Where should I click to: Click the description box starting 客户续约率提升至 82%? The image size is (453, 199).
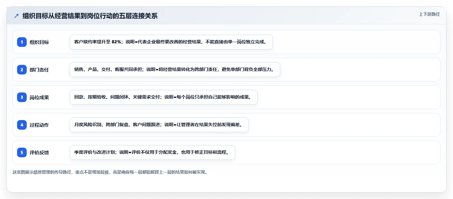pos(171,42)
